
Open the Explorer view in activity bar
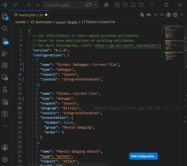pyautogui.click(x=5, y=16)
